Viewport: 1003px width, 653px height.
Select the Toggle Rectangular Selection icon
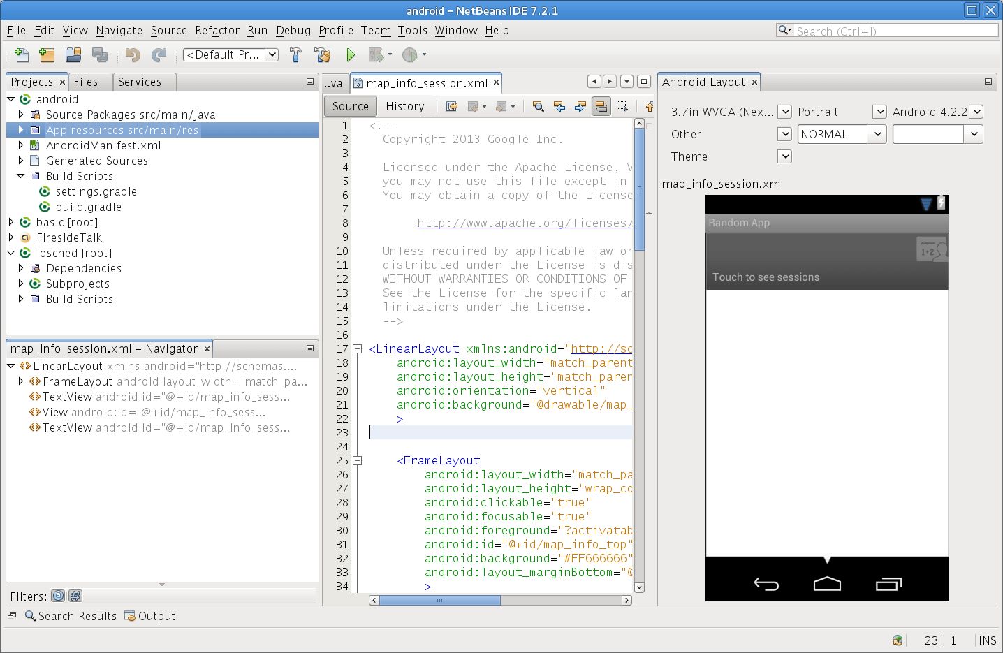[x=623, y=106]
